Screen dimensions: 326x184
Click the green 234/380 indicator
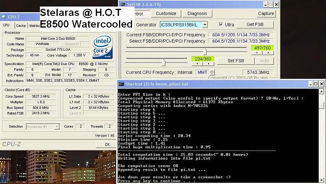coord(203,59)
